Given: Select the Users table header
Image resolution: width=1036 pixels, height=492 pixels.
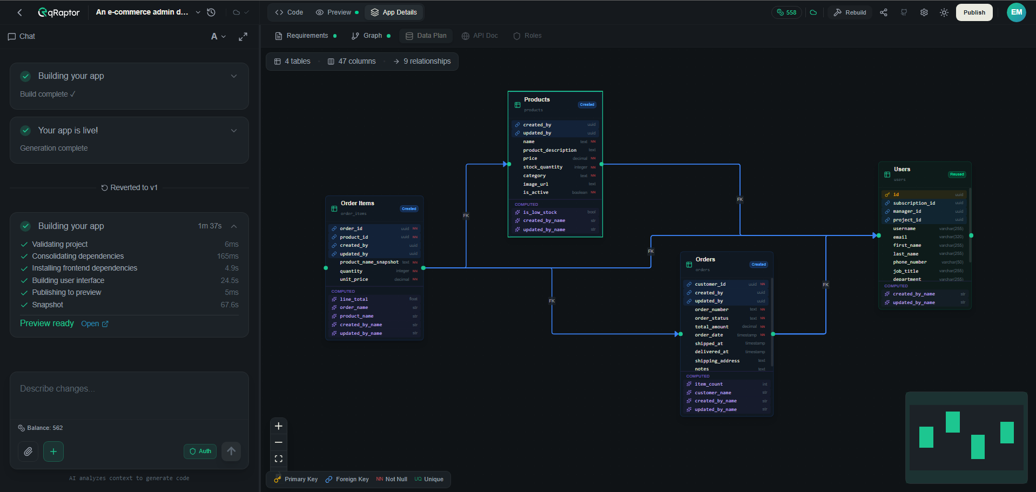Looking at the screenshot, I should pyautogui.click(x=925, y=174).
